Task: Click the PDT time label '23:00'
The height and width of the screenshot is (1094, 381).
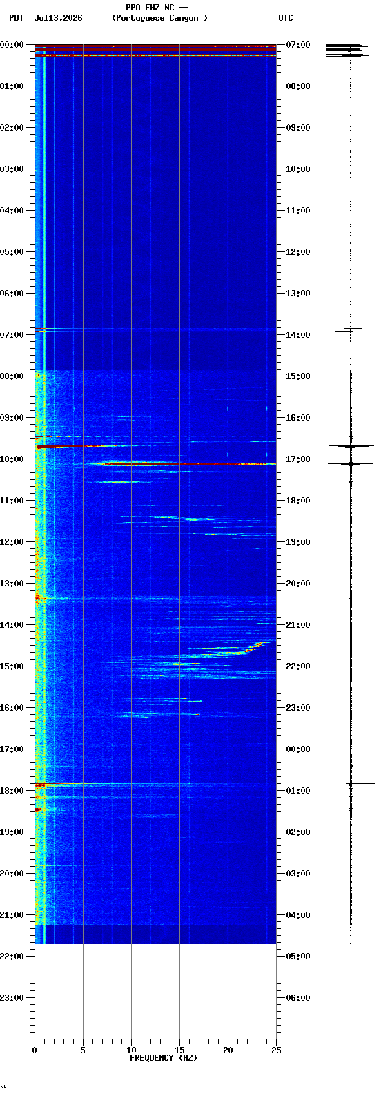Action: pyautogui.click(x=12, y=998)
